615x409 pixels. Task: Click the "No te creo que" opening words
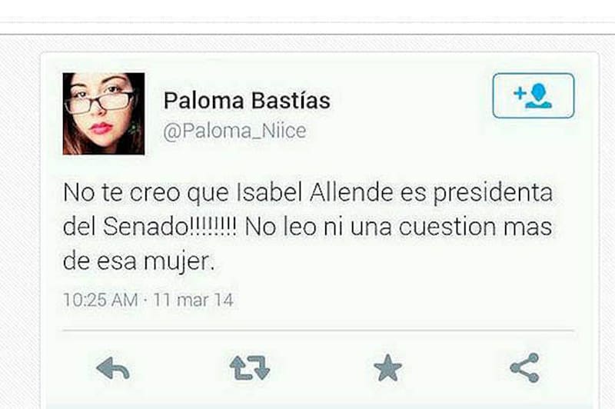(x=145, y=193)
